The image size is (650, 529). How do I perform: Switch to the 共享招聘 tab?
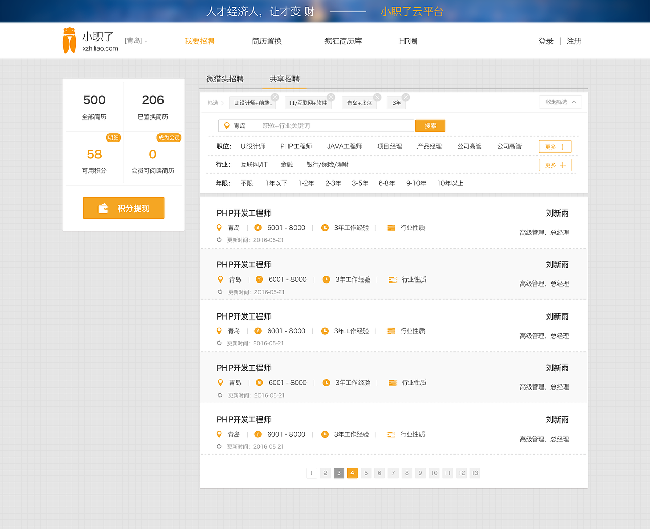click(284, 79)
